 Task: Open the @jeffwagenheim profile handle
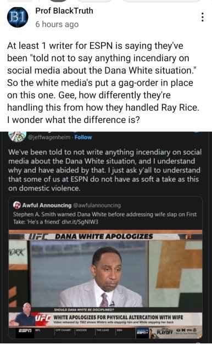tap(49, 137)
